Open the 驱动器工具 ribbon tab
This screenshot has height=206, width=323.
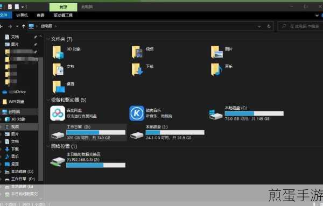click(63, 15)
